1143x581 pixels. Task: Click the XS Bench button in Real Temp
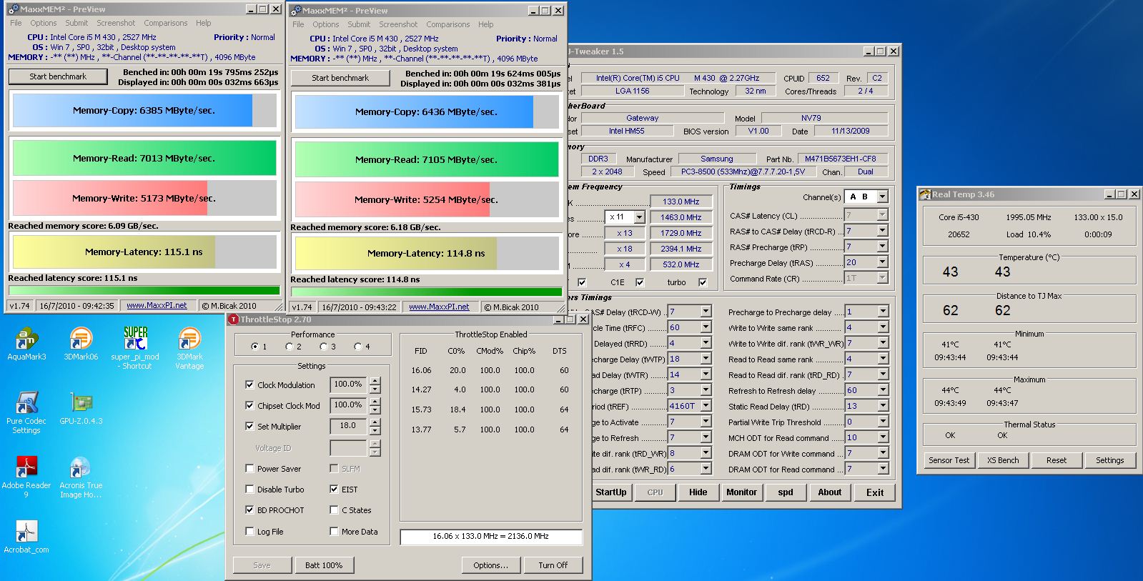tap(1003, 460)
